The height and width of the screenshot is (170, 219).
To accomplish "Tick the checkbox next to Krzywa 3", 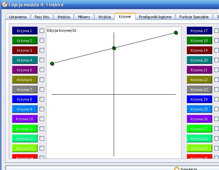I will pos(42,50).
